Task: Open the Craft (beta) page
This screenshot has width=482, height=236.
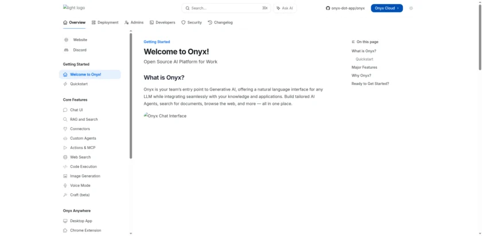Action: (x=90, y=195)
